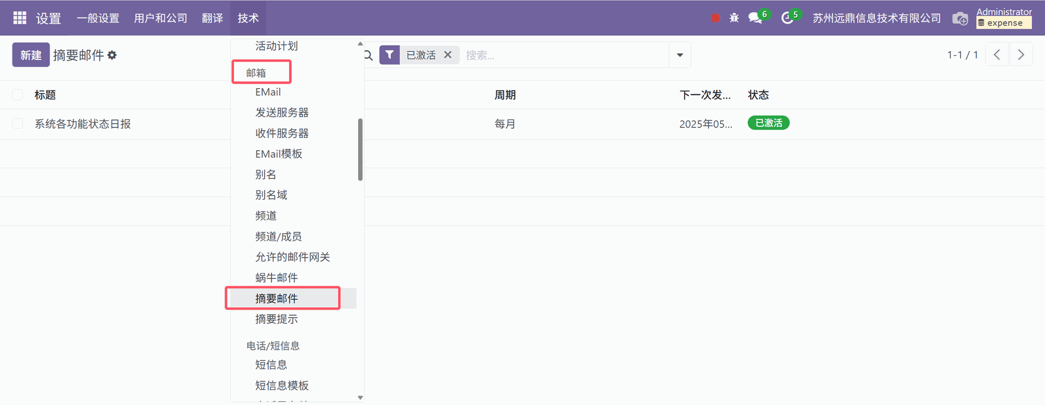This screenshot has height=405, width=1045.
Task: Sort by the 标题 column header
Action: pyautogui.click(x=45, y=95)
